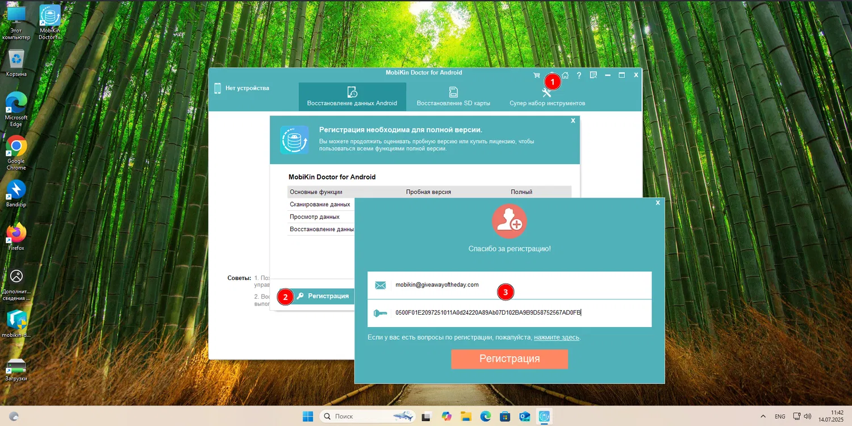Viewport: 852px width, 426px height.
Task: Click the phone icon next to Нет устройства
Action: click(x=217, y=88)
